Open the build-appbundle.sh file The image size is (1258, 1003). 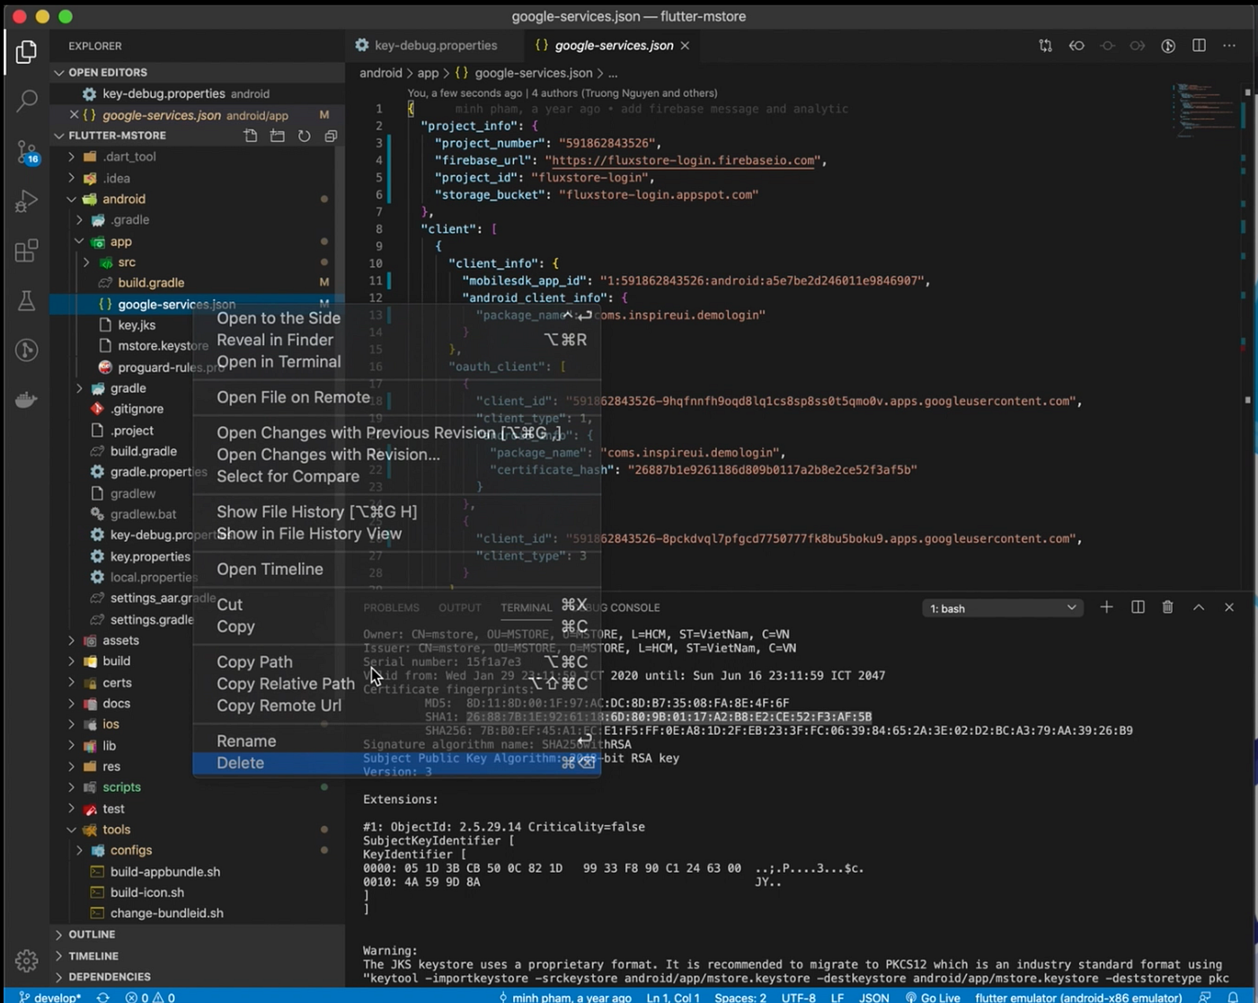[164, 872]
